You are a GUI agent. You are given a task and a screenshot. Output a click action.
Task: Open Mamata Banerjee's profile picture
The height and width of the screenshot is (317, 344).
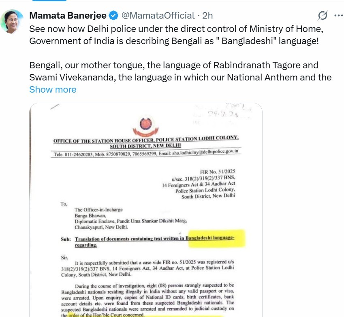(12, 21)
